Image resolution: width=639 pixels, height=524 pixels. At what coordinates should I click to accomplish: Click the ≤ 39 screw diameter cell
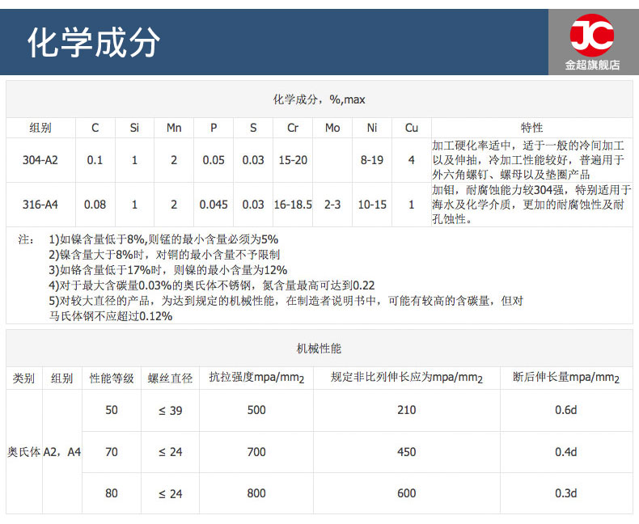[171, 411]
